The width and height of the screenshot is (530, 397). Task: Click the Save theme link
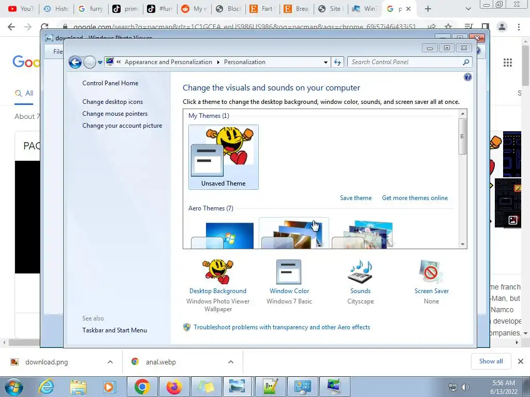coord(356,198)
